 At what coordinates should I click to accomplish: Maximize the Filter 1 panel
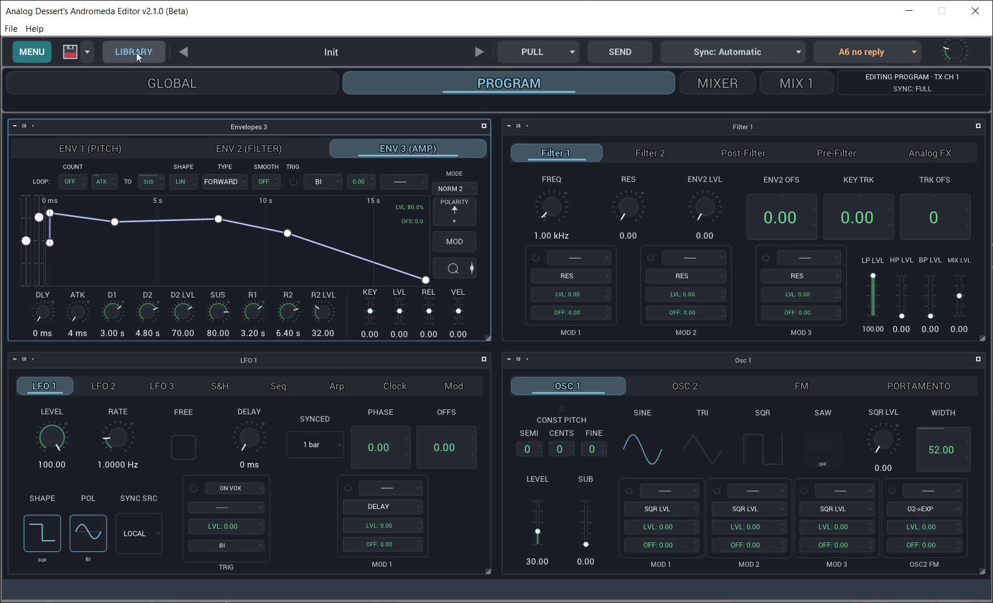tap(978, 126)
